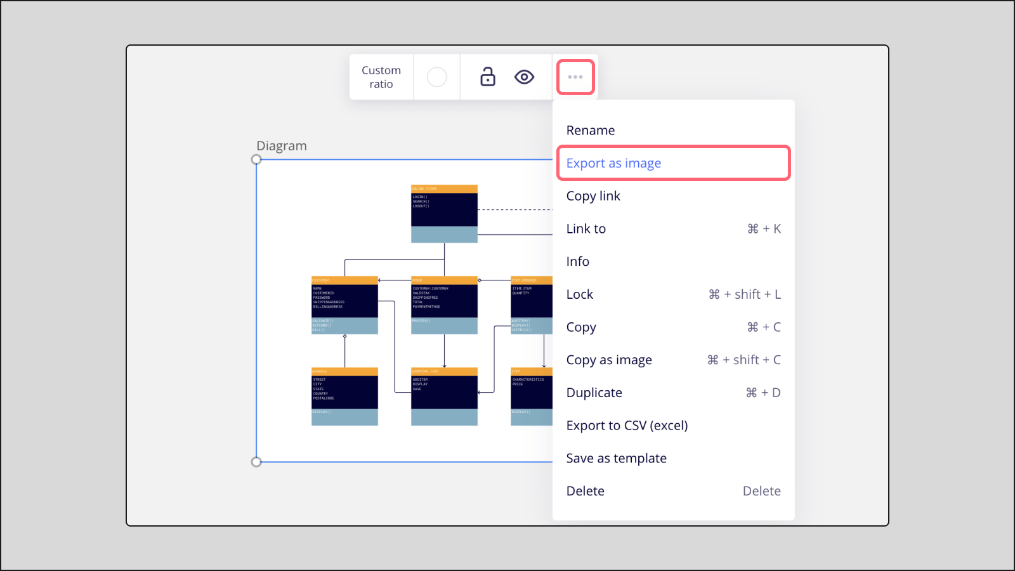Open the three-dot more options menu
Viewport: 1015px width, 571px height.
pos(575,77)
